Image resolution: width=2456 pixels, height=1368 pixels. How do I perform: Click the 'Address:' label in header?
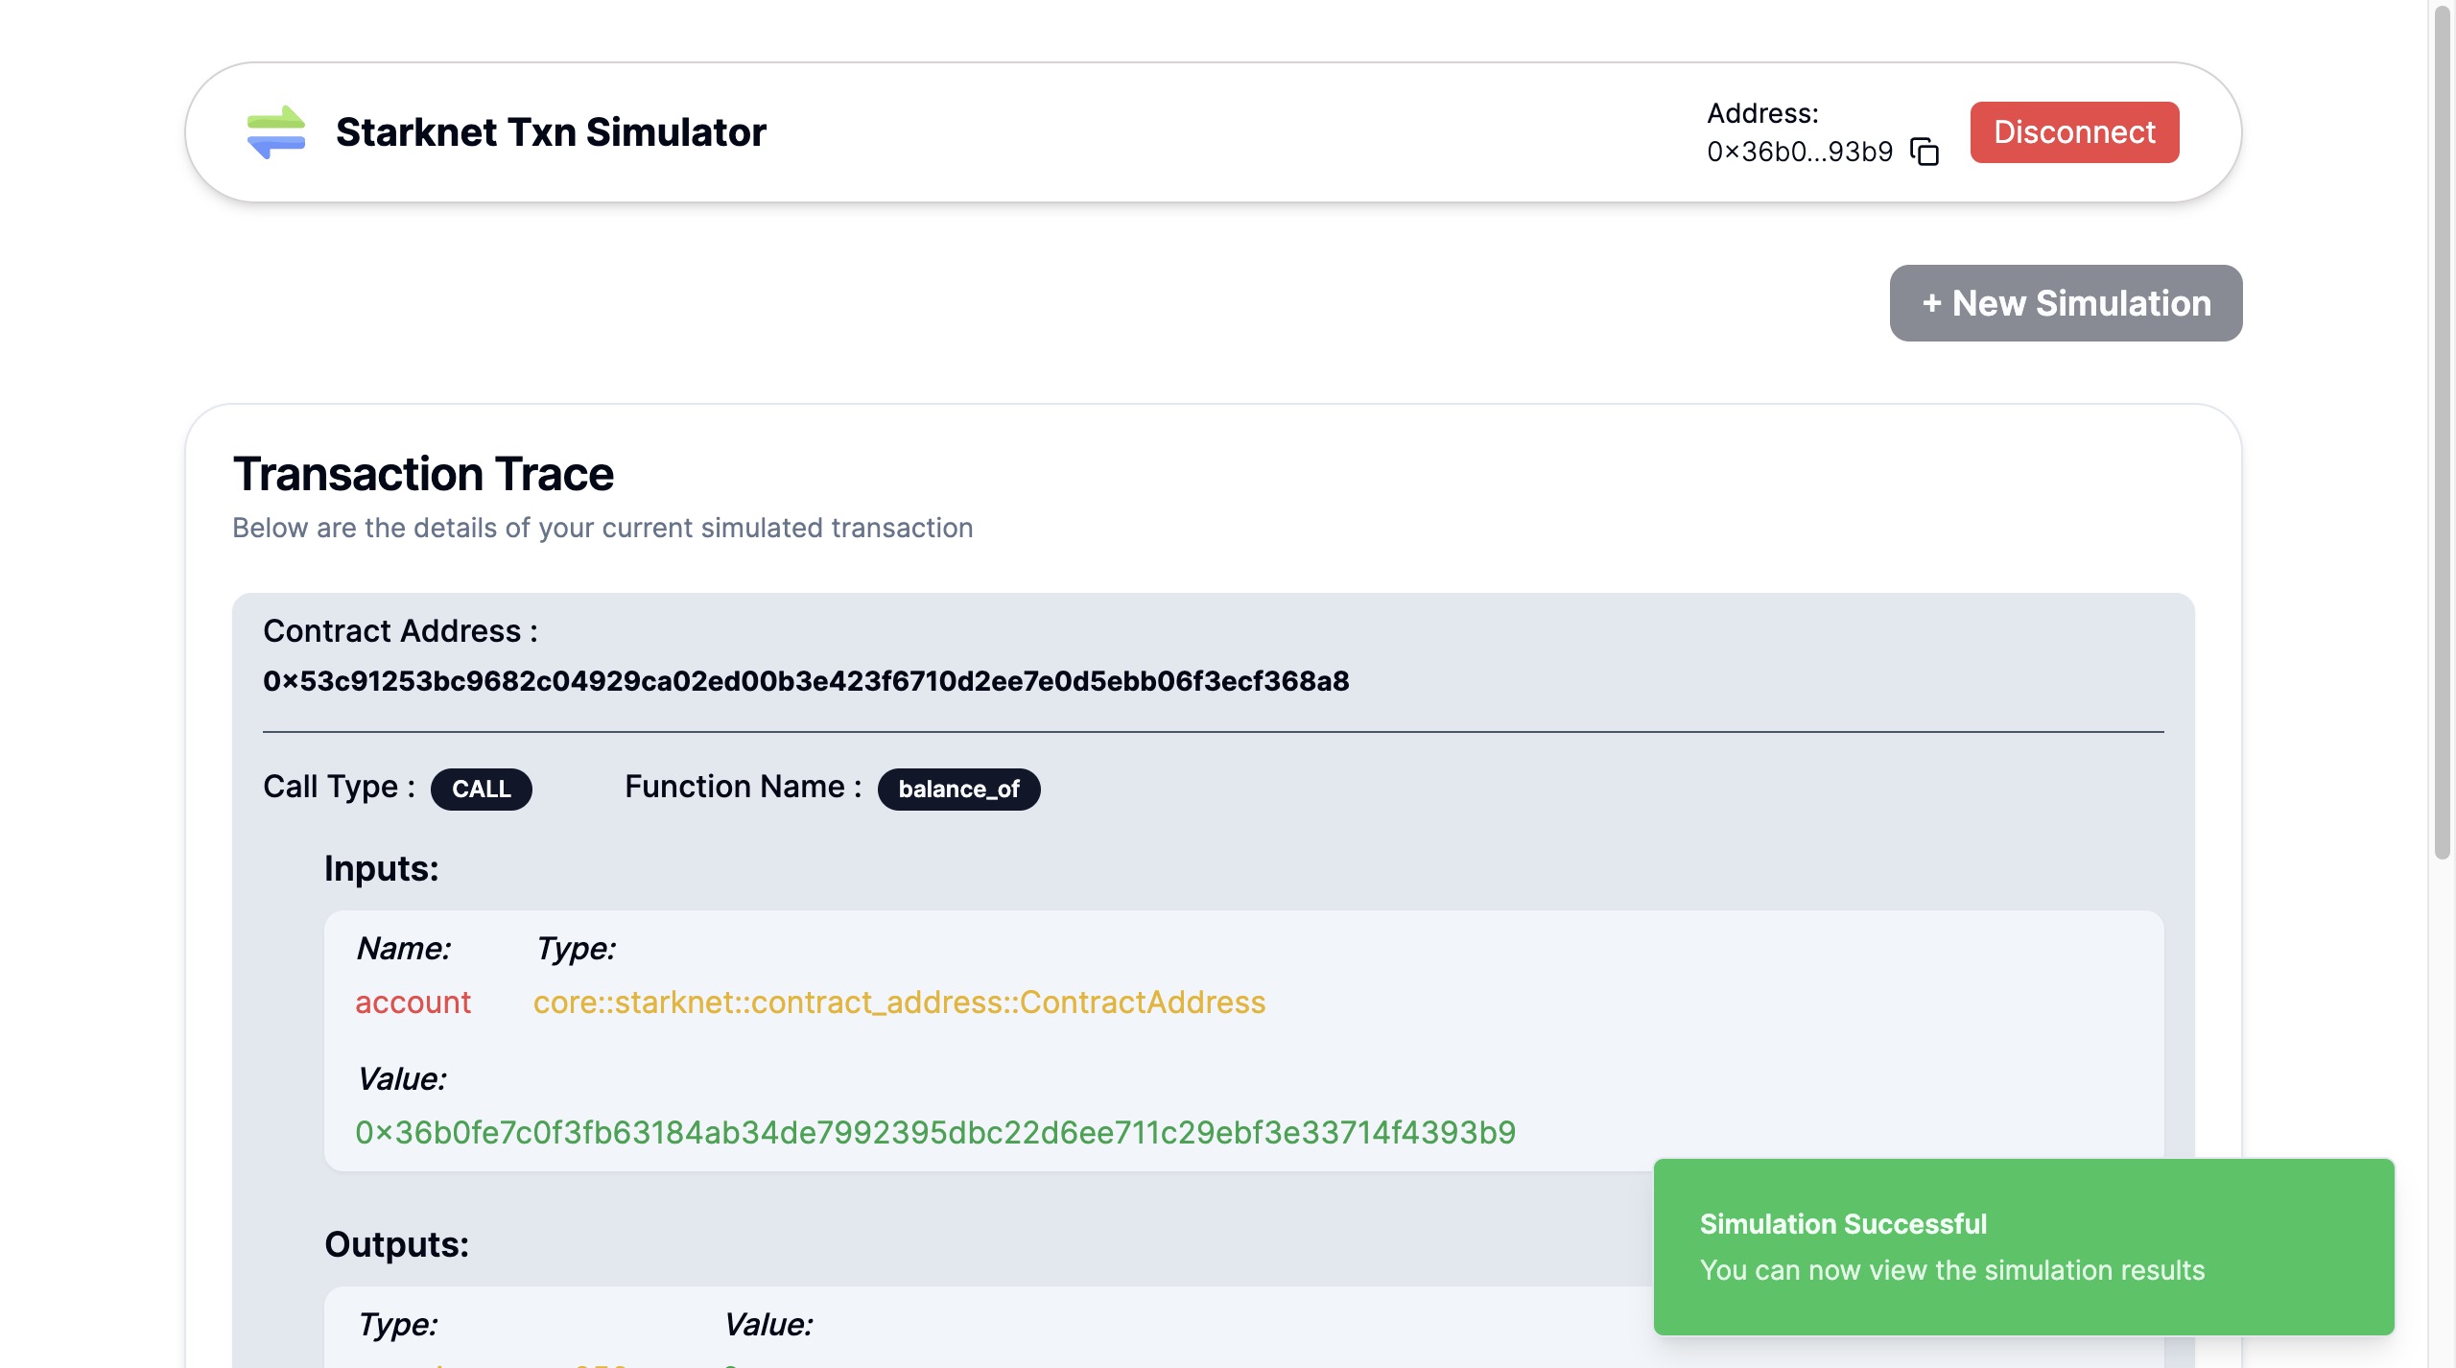pos(1762,113)
